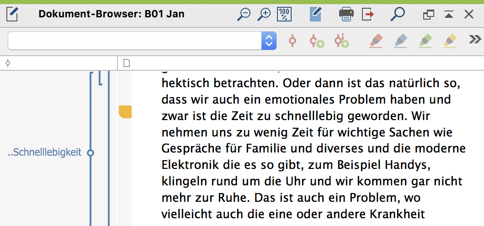
Task: Code with new code icon
Action: 317,41
